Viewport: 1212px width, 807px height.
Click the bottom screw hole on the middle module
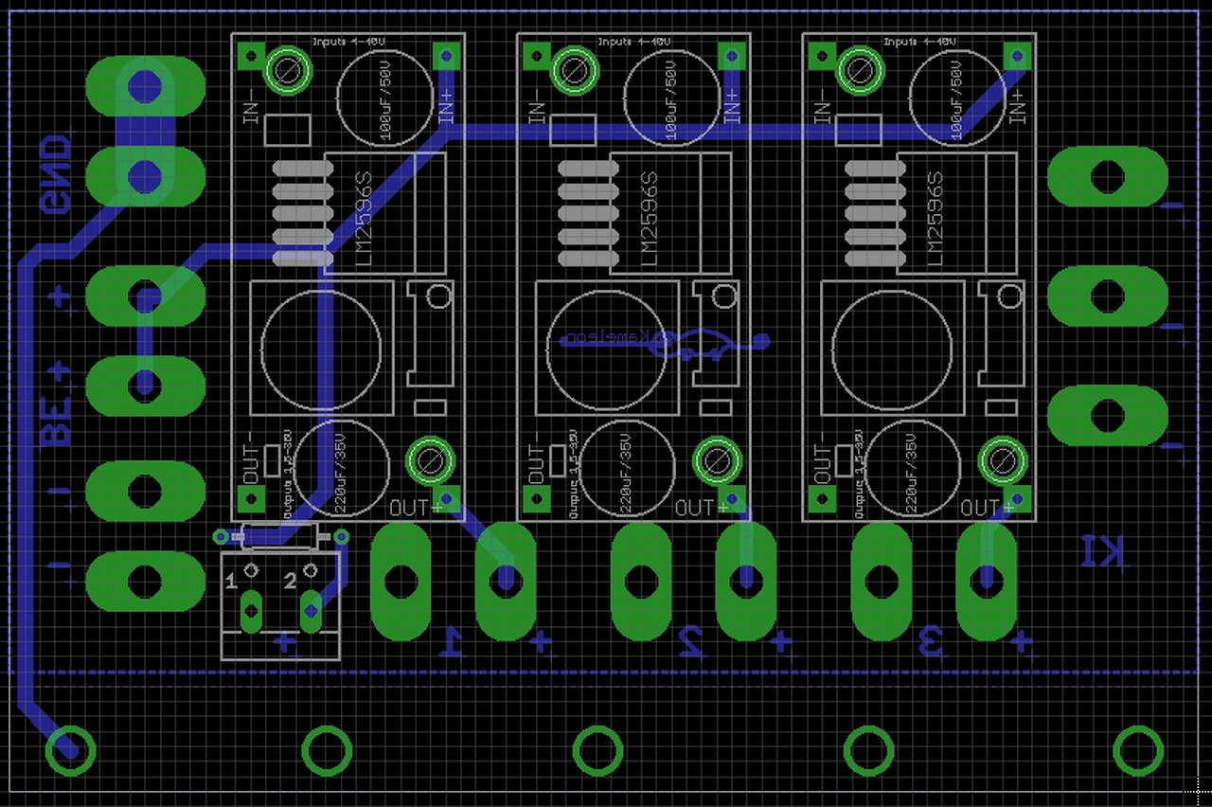(x=715, y=461)
